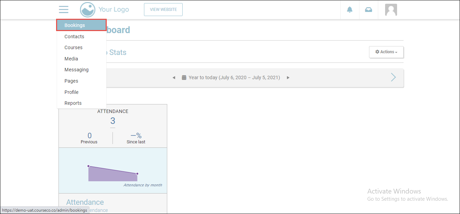Click the hamburger menu icon
This screenshot has height=214, width=460.
64,10
